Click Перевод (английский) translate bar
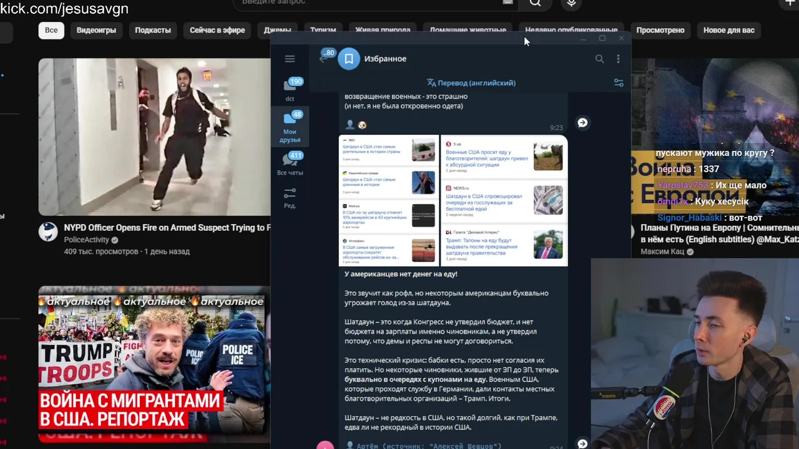The height and width of the screenshot is (449, 799). point(471,83)
